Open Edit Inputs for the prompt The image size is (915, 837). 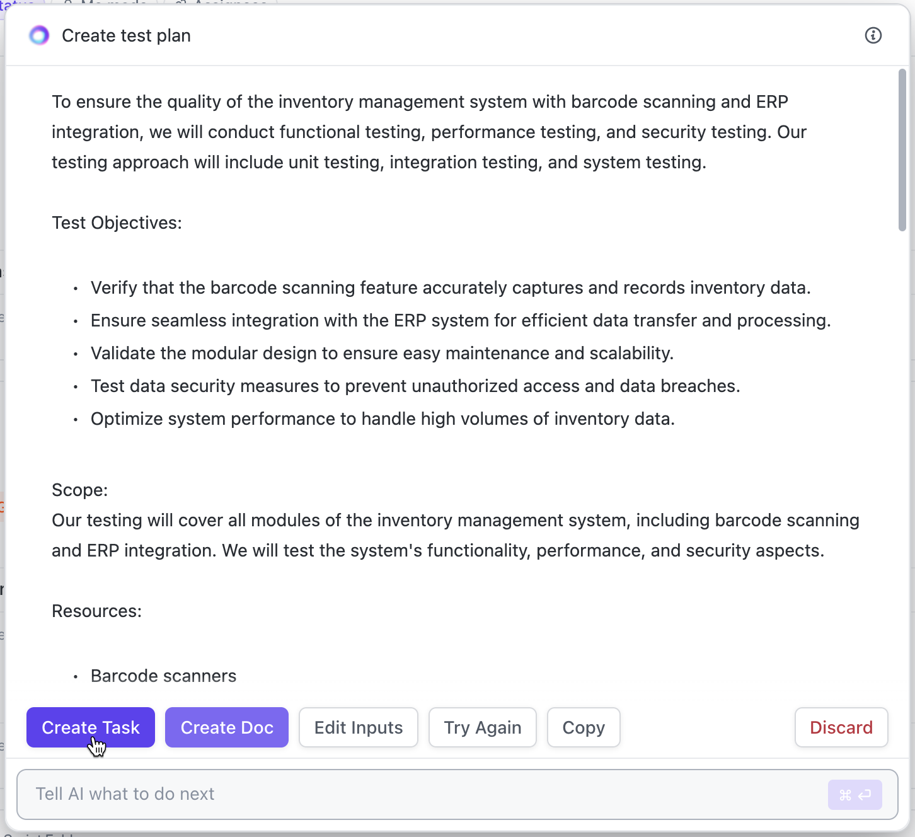pyautogui.click(x=359, y=727)
